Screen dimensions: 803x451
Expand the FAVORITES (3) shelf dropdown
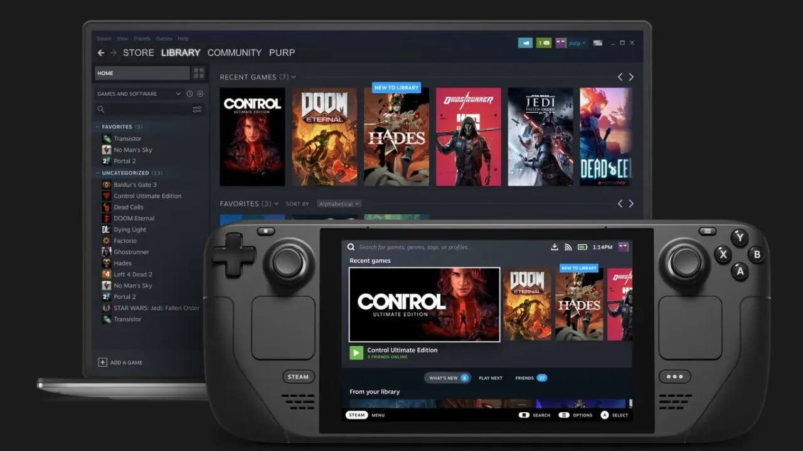276,204
